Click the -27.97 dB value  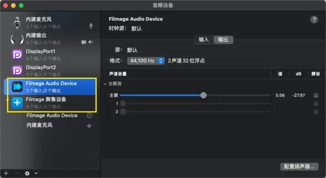[x=298, y=95]
